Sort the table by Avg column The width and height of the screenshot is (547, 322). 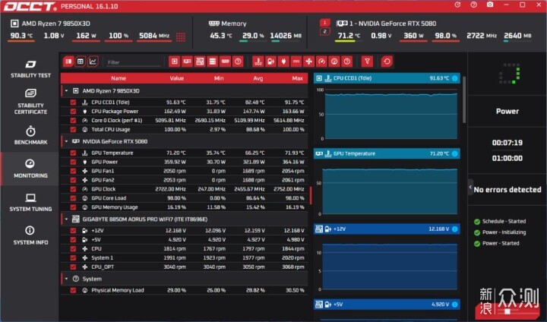258,78
